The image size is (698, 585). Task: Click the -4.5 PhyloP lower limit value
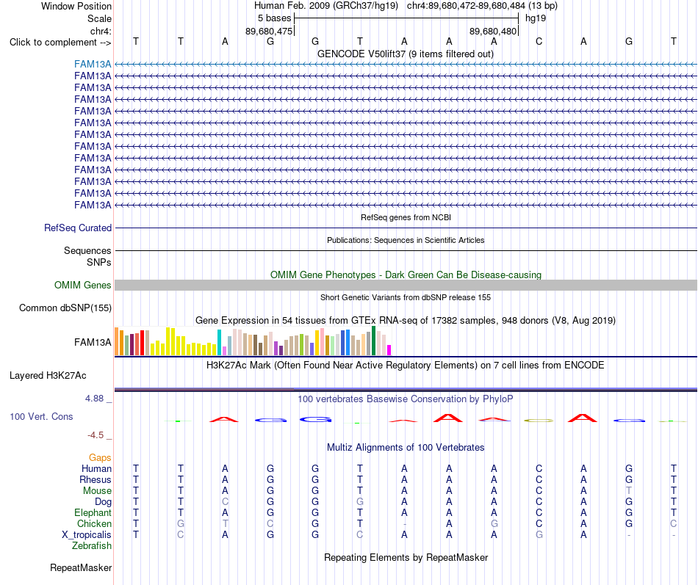(x=96, y=435)
